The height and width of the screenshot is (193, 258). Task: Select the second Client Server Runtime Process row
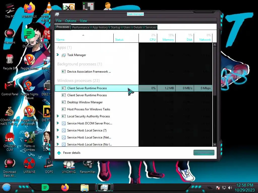(x=134, y=95)
